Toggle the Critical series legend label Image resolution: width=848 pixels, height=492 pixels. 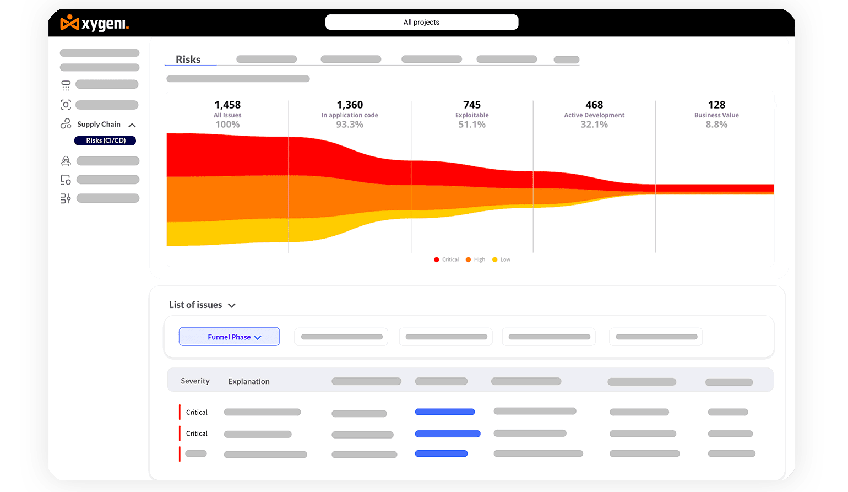click(450, 259)
